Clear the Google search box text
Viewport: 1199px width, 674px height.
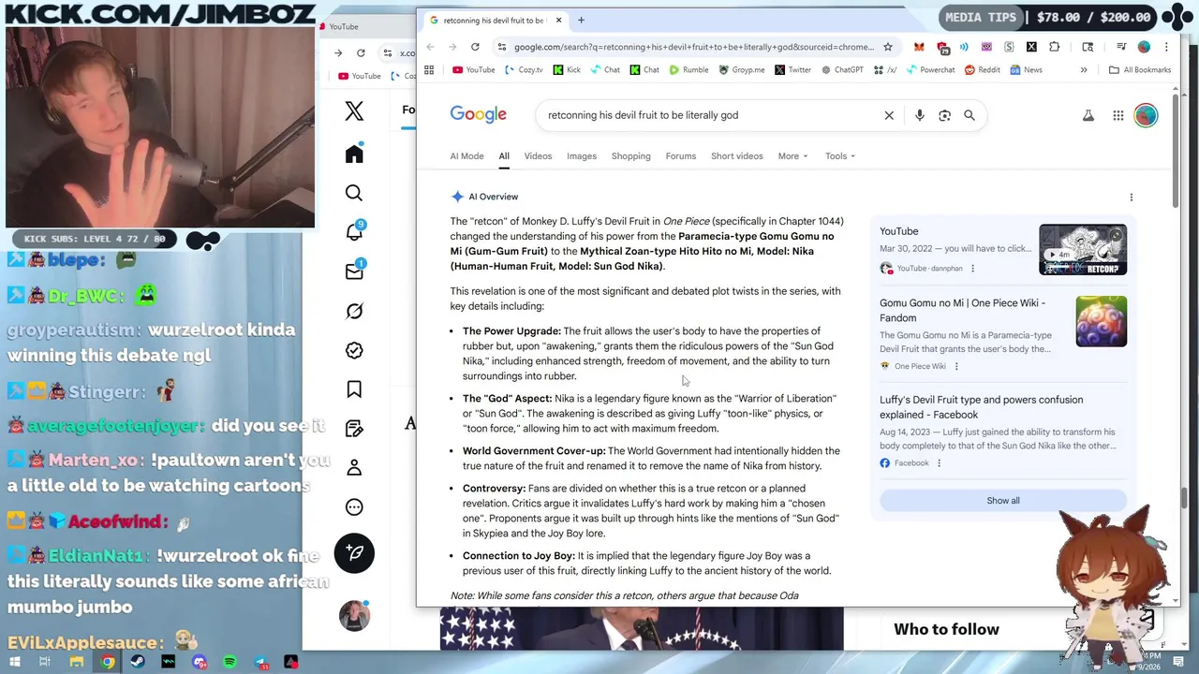pos(889,115)
